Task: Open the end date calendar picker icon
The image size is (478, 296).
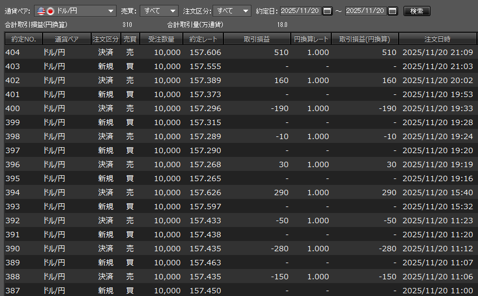Action: (x=392, y=11)
